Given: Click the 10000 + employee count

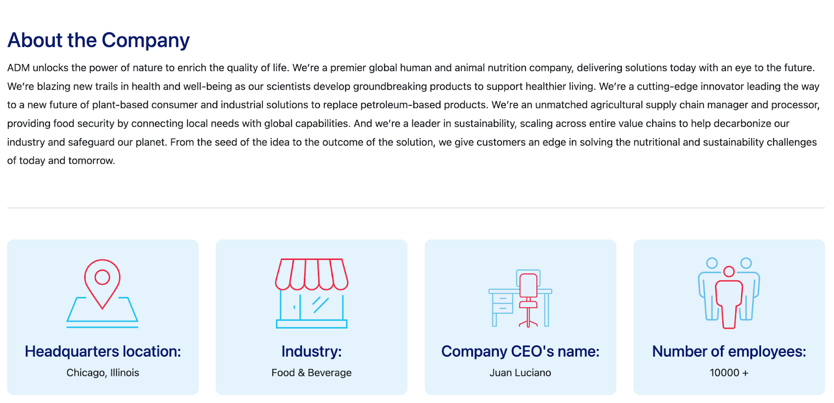Looking at the screenshot, I should point(729,373).
